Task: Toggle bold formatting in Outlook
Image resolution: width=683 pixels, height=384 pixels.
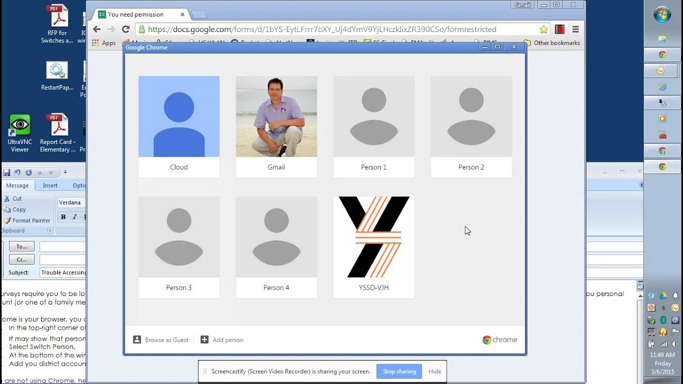Action: [x=63, y=217]
